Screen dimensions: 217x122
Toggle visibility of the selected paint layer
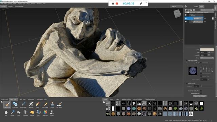(x=186, y=18)
